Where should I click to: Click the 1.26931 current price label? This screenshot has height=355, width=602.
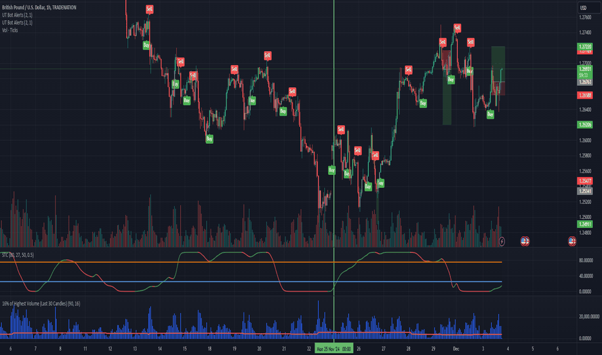pos(585,69)
